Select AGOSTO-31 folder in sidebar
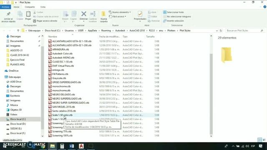Screen dimensions: 267x150 (16, 50)
